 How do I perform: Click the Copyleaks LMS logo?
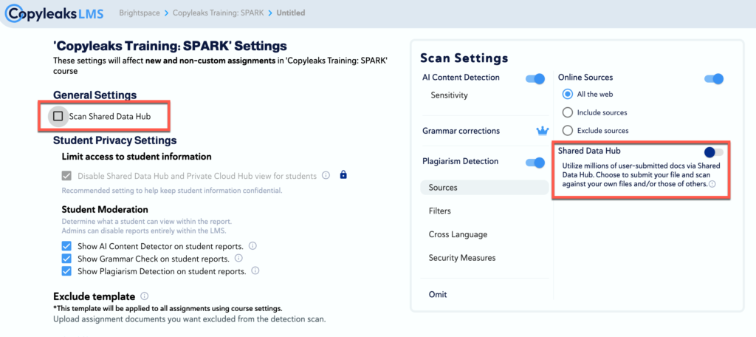[x=55, y=13]
